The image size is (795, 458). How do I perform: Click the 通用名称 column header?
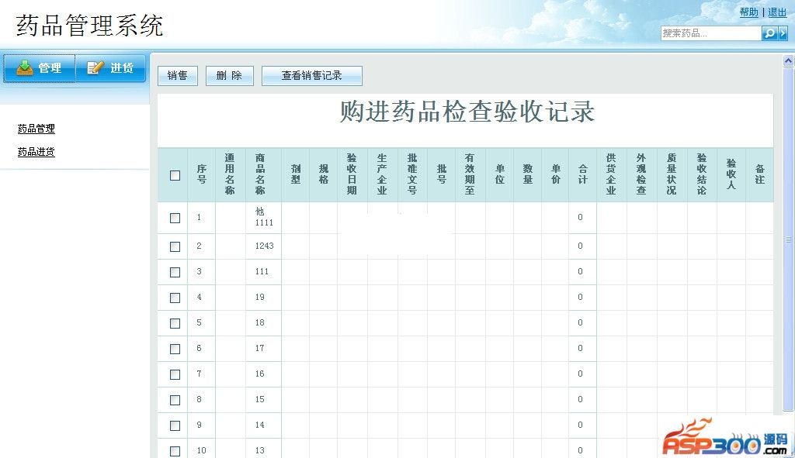coord(230,174)
